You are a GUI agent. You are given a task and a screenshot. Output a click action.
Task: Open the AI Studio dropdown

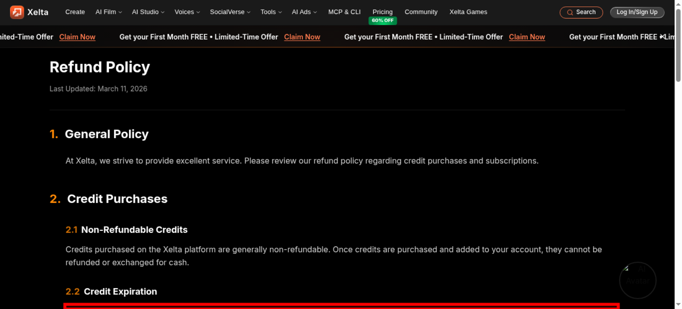tap(148, 12)
